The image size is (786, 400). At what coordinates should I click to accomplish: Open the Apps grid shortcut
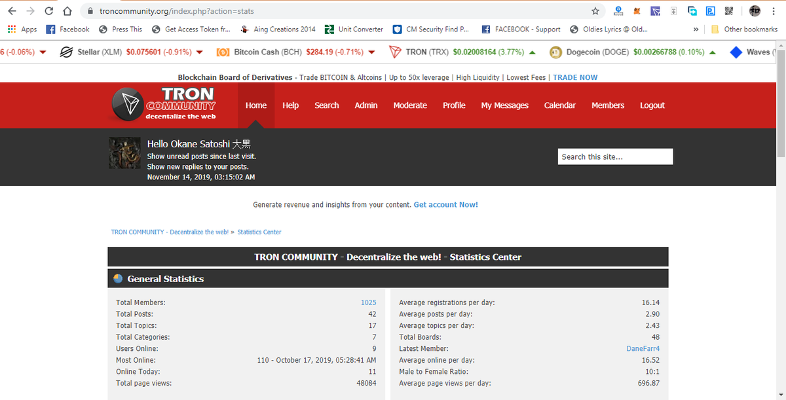(22, 29)
